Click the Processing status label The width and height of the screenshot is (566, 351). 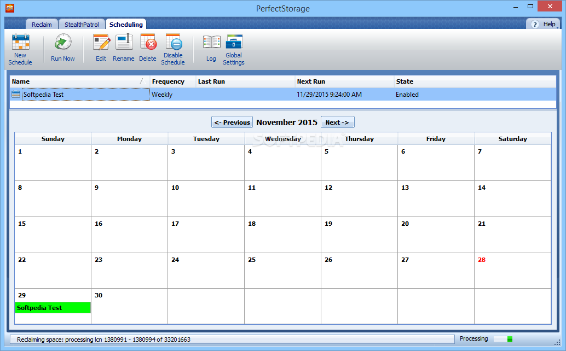473,339
